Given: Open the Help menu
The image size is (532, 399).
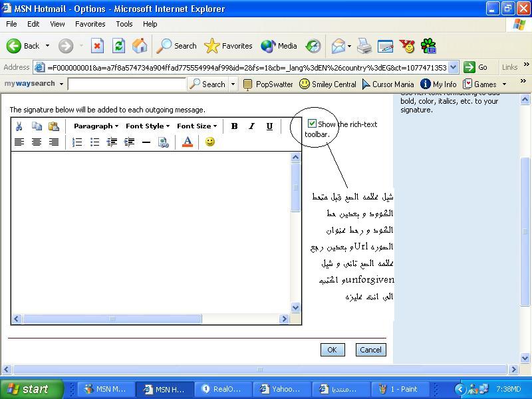Looking at the screenshot, I should point(150,24).
